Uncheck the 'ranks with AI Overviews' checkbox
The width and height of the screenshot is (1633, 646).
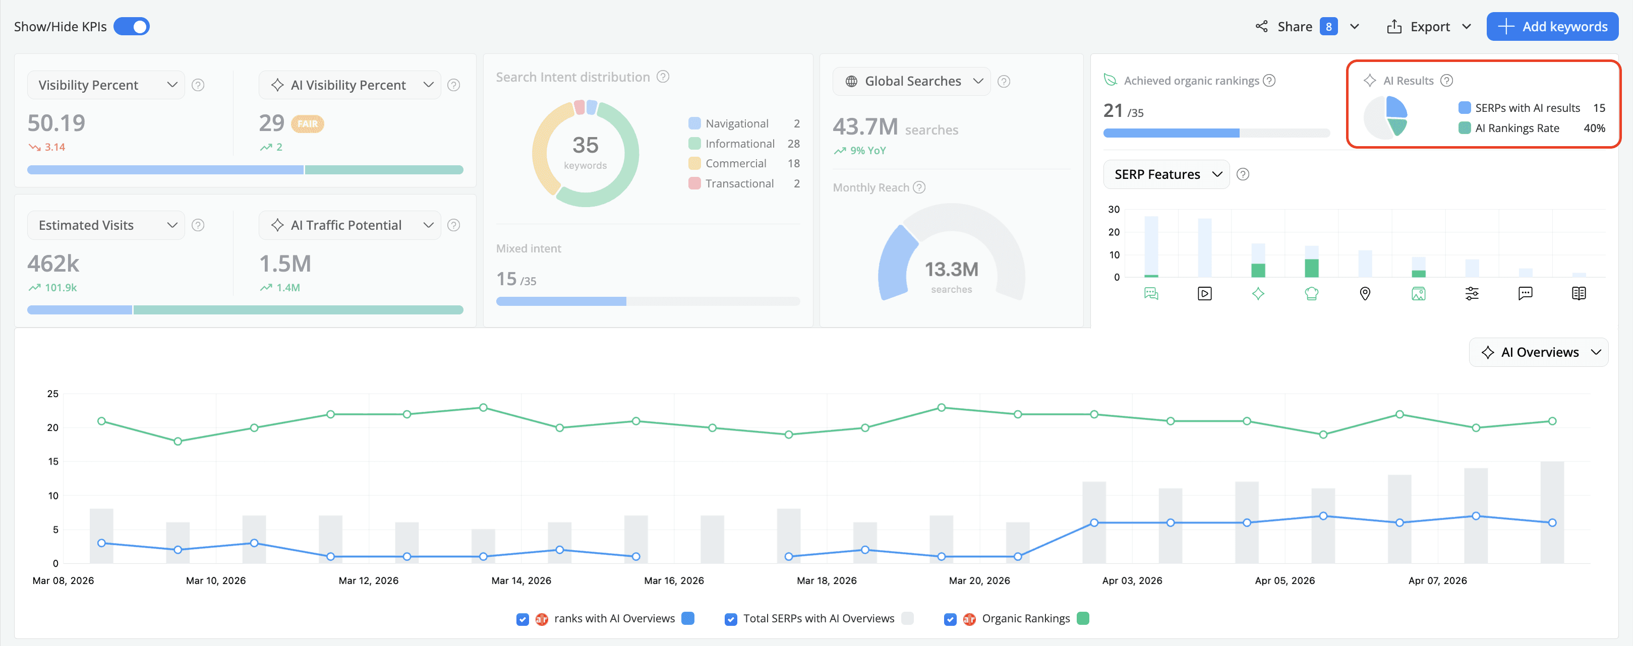point(522,619)
